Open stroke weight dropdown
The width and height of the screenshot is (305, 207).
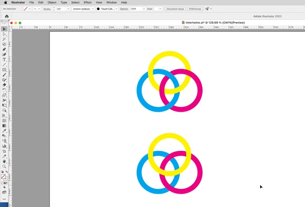coord(68,9)
